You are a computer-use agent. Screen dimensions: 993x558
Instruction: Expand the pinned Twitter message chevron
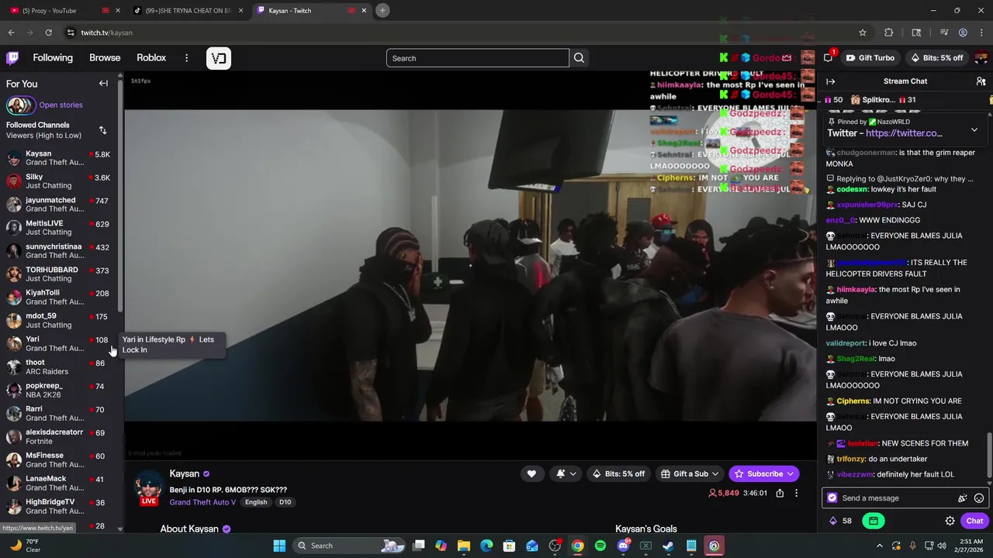coord(974,129)
